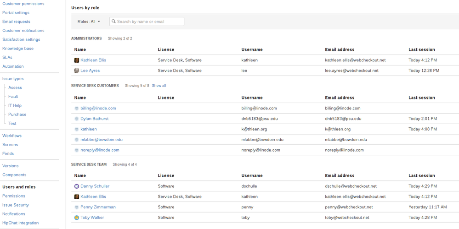The height and width of the screenshot is (229, 459).
Task: Show all service desk customers
Action: pyautogui.click(x=159, y=86)
